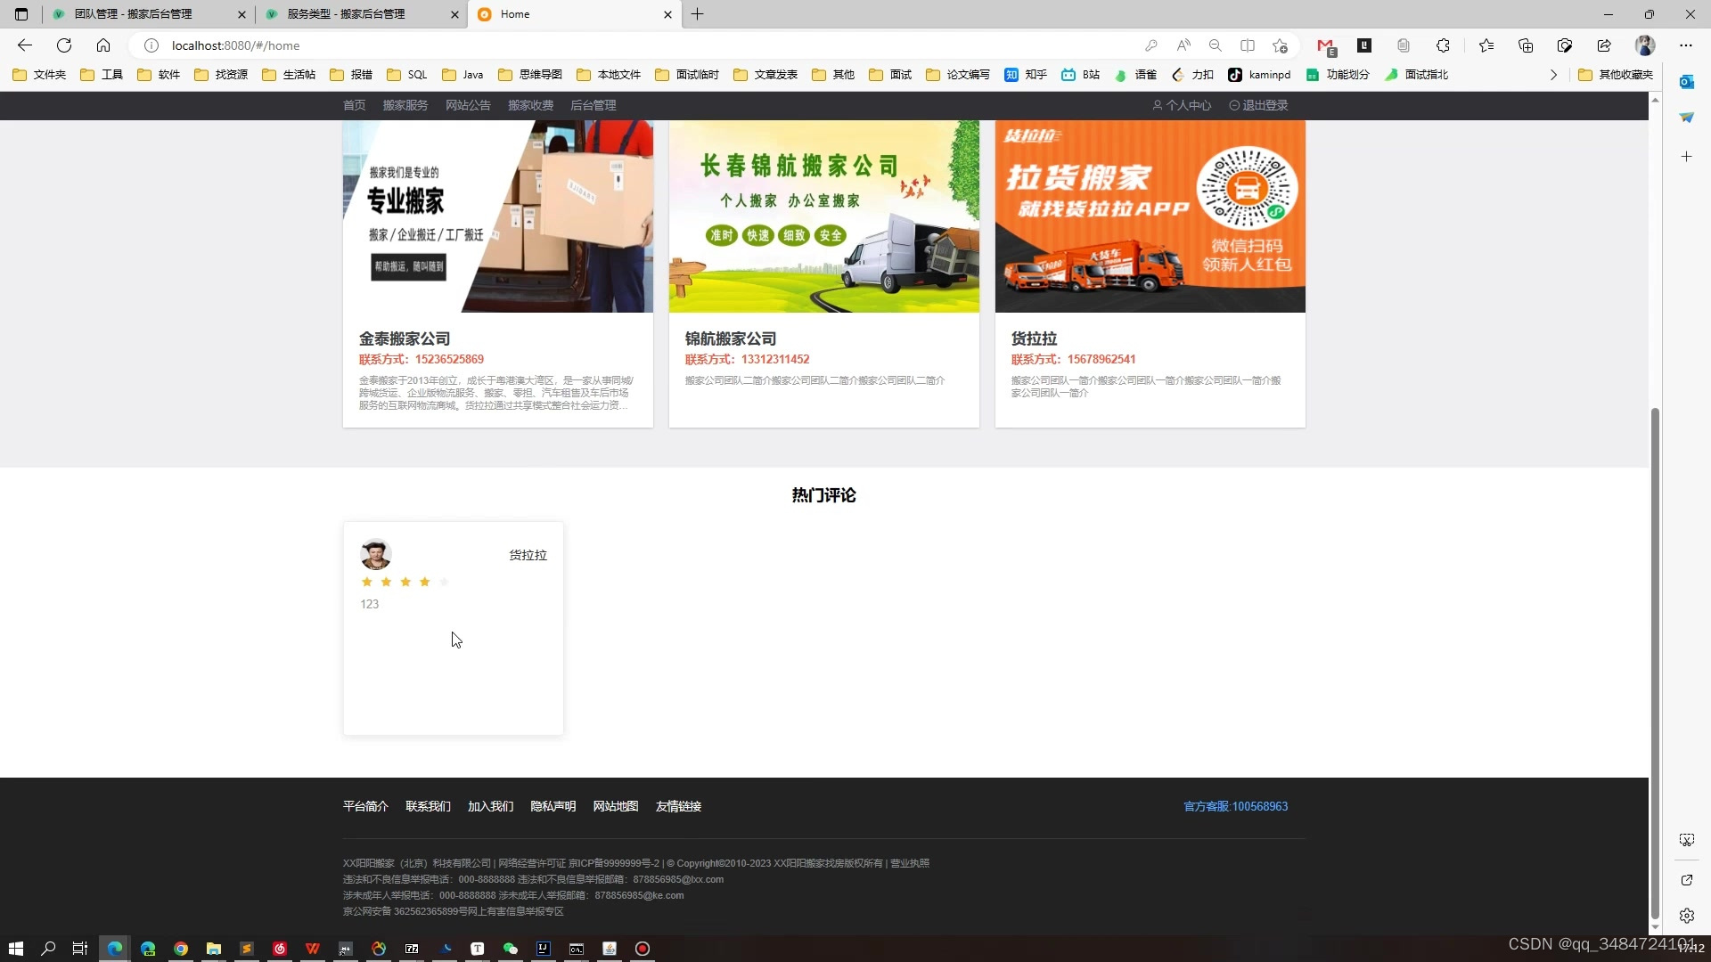Open the 其他收藏夹 bookmarks folder
The width and height of the screenshot is (1711, 962).
[1616, 75]
